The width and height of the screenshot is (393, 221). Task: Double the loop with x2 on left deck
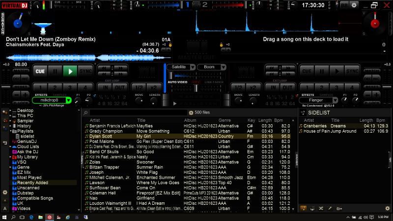[x=153, y=87]
